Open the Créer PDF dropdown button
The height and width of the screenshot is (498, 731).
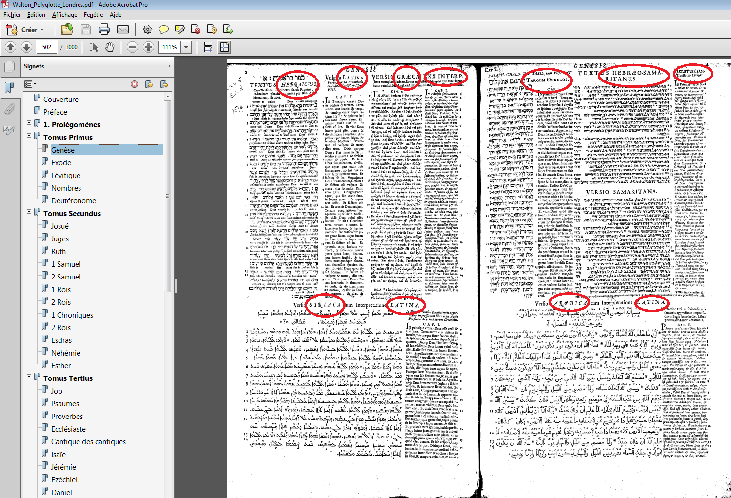25,30
